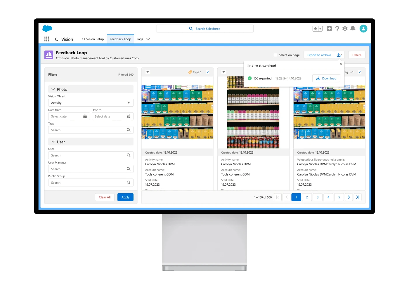409x292 pixels.
Task: Open the setup gear icon
Action: click(x=345, y=29)
